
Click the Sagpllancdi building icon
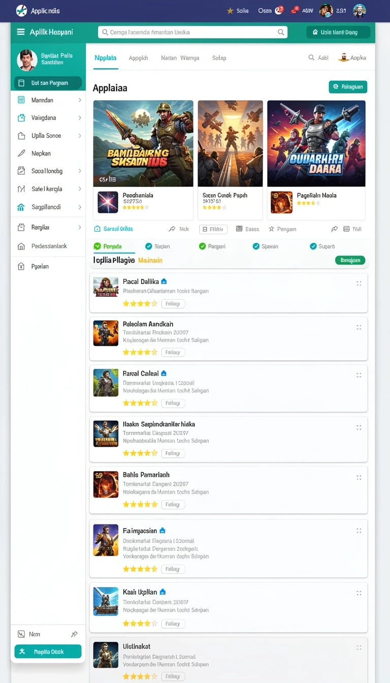point(21,207)
